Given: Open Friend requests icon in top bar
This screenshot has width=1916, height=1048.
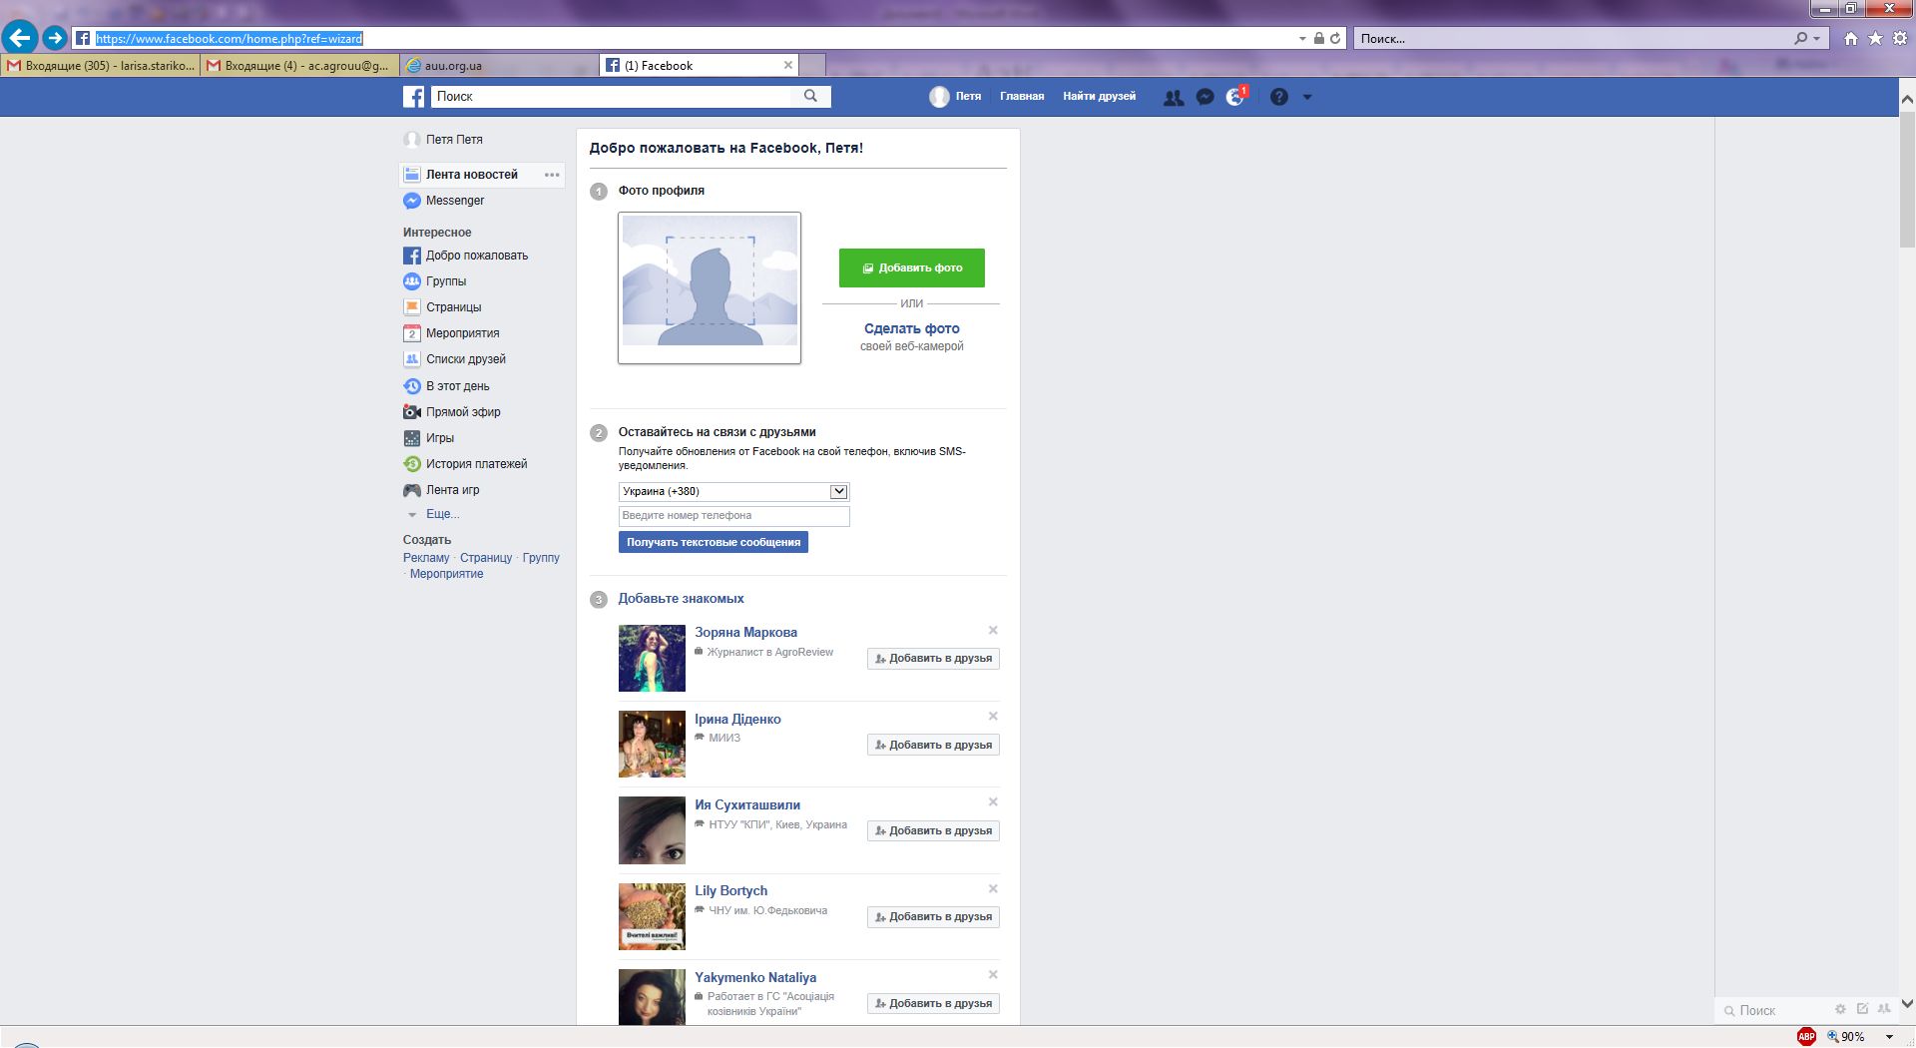Looking at the screenshot, I should pyautogui.click(x=1174, y=97).
